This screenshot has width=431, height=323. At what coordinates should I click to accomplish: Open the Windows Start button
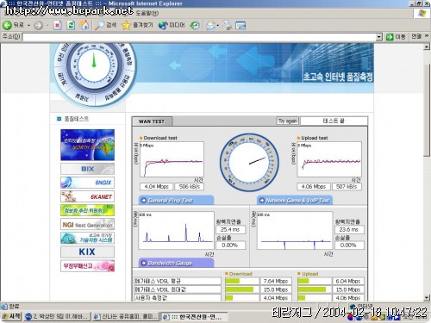coord(11,316)
